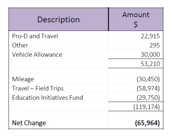Click the Travel – Field Trips label

coord(38,88)
